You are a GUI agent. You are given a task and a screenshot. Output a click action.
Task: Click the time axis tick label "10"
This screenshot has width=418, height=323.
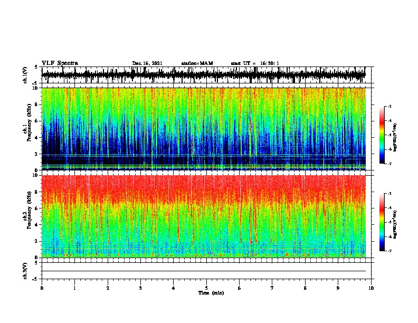[x=371, y=288]
